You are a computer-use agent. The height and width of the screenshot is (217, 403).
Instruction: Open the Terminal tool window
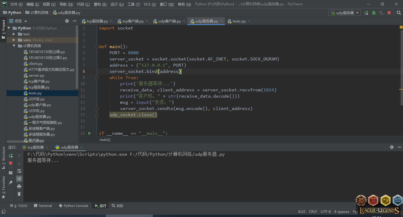[43, 206]
